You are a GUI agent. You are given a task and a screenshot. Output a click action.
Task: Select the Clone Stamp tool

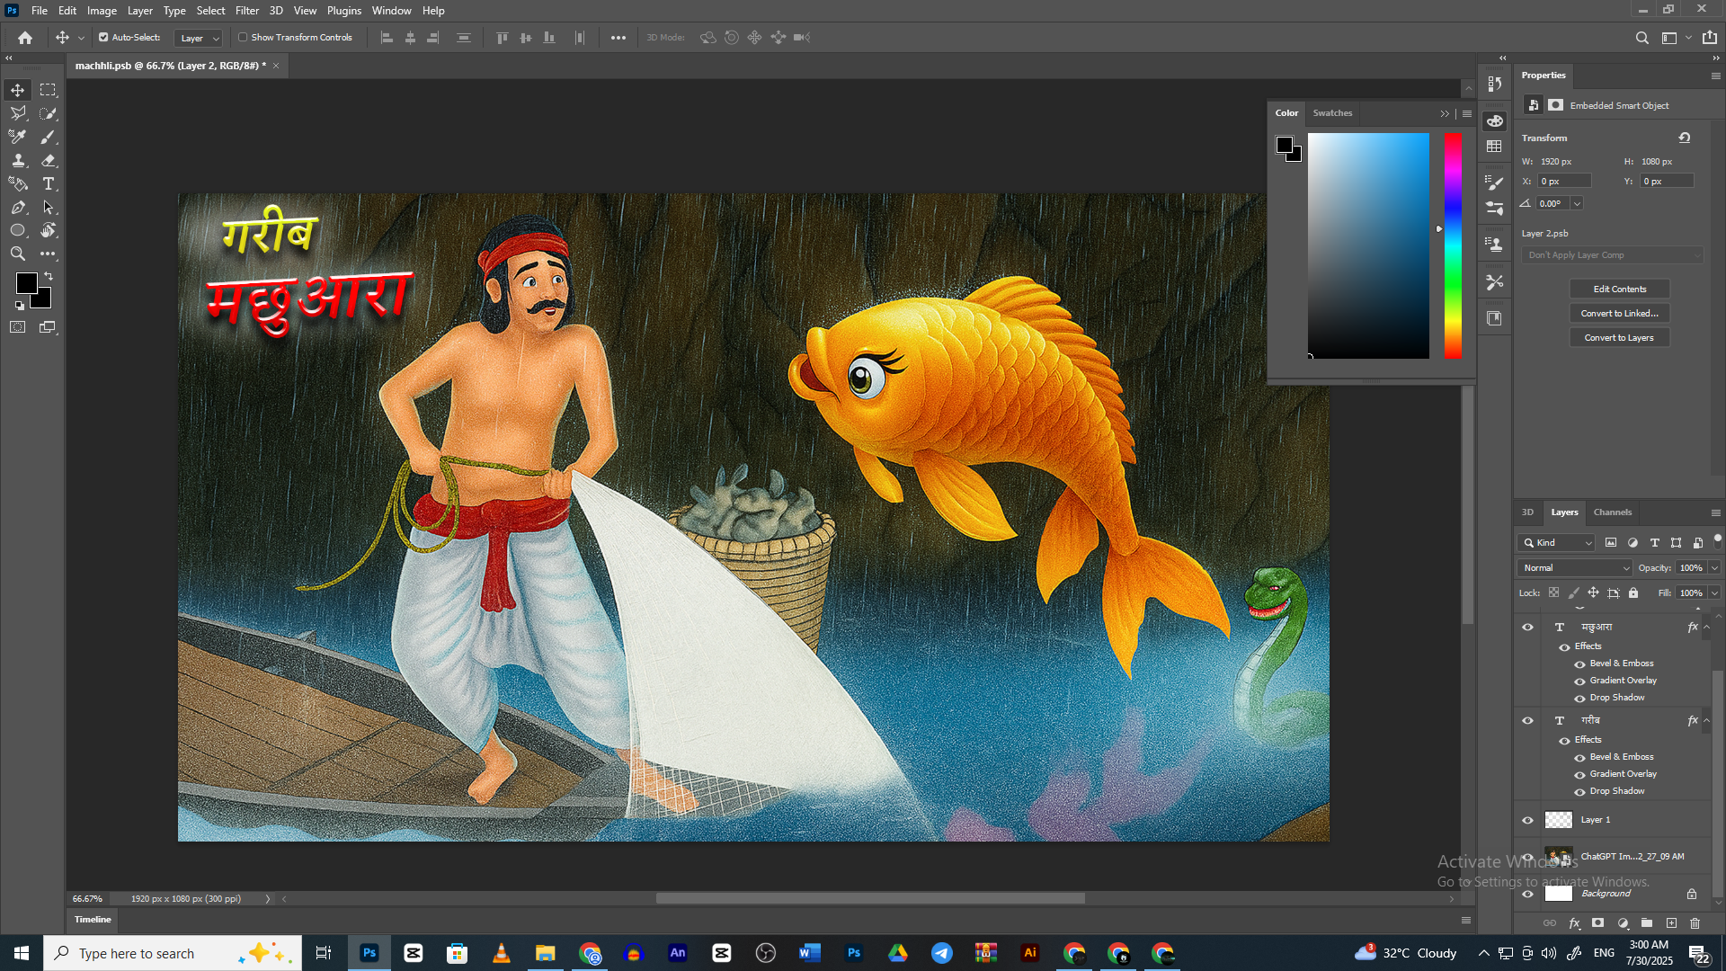pyautogui.click(x=18, y=160)
